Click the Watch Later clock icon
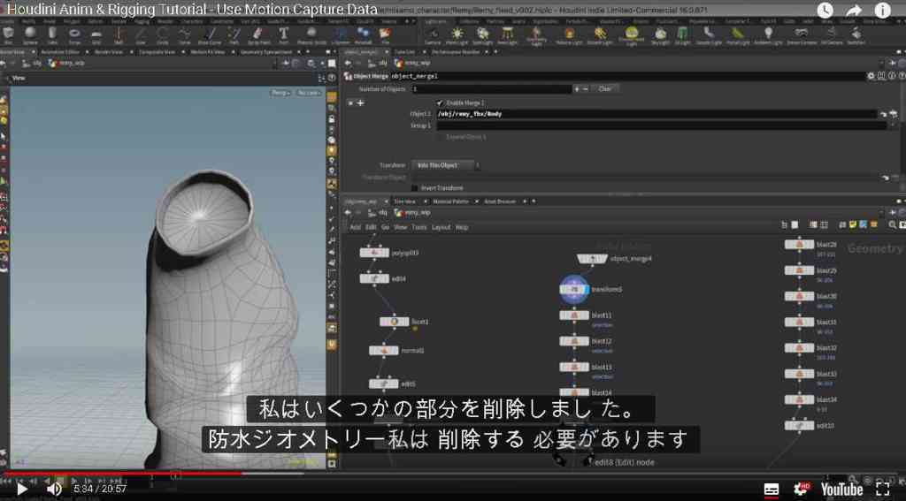The width and height of the screenshot is (906, 501). [825, 10]
